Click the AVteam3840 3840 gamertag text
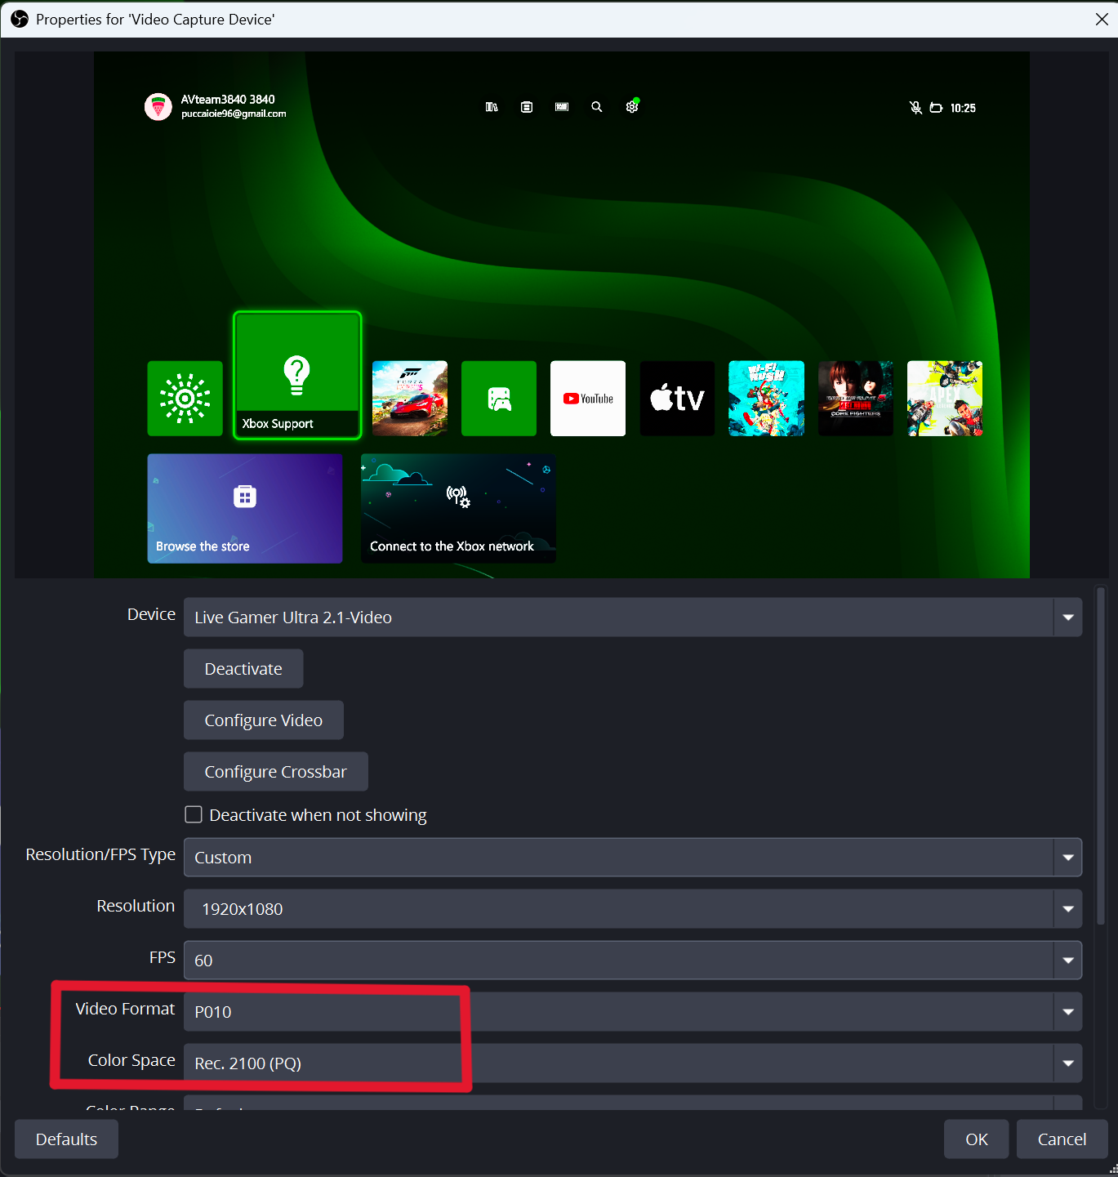Screen dimensions: 1118x1177 click(228, 100)
